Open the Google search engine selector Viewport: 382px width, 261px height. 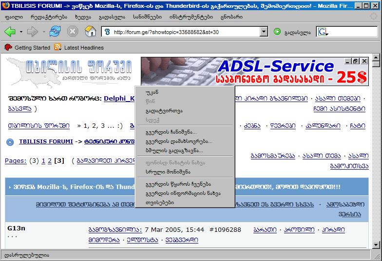[323, 32]
